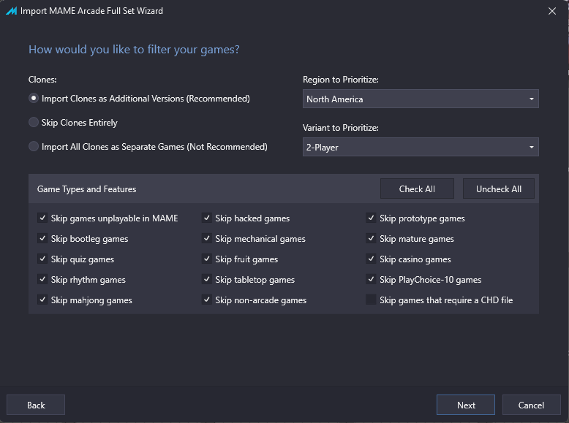Viewport: 569px width, 423px height.
Task: Uncheck Skip games unplayable in MAME
Action: point(42,218)
